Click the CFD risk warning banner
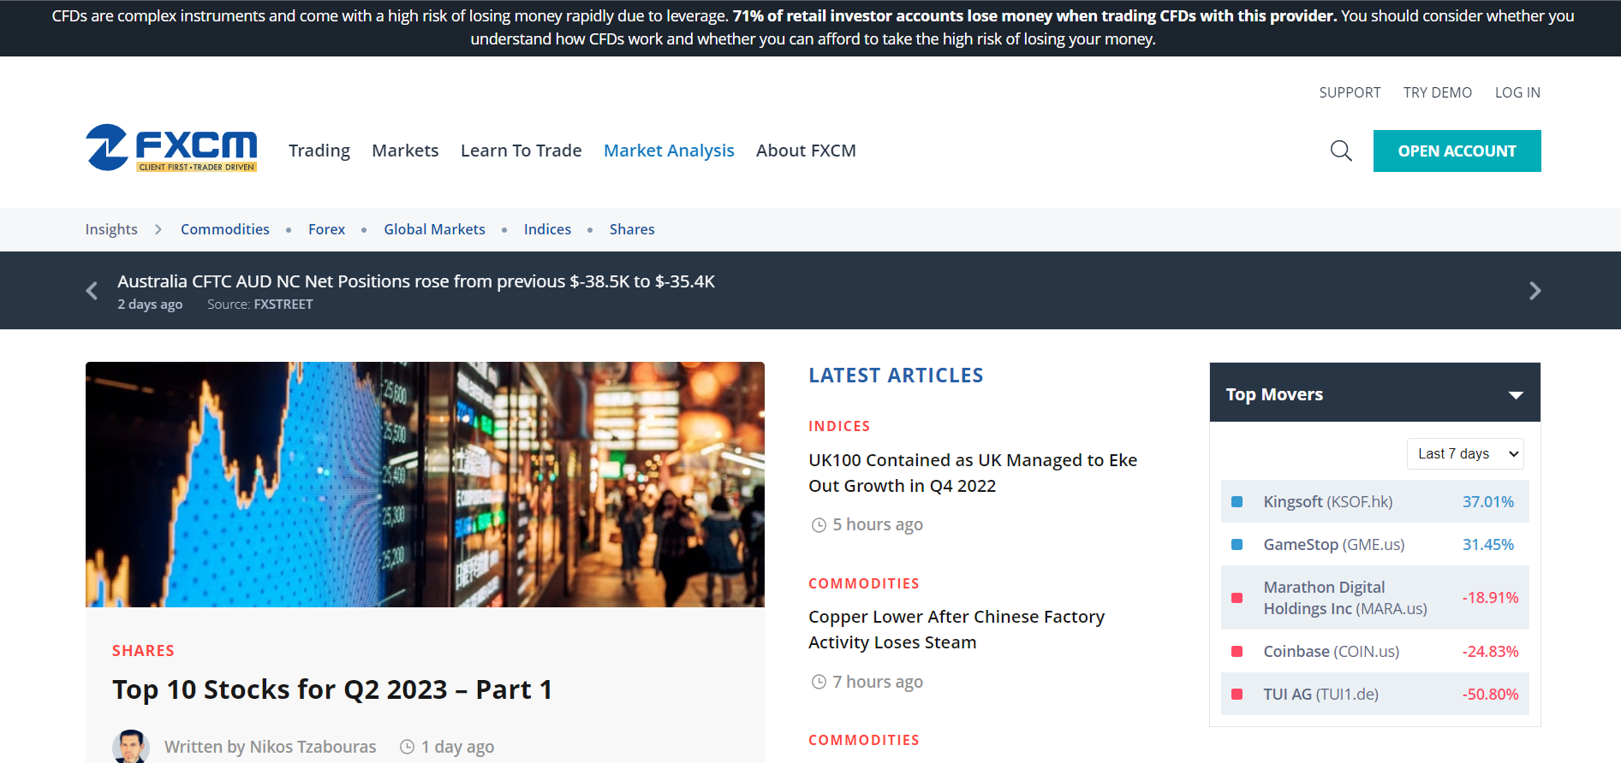Screen dimensions: 1621x763 tap(810, 28)
